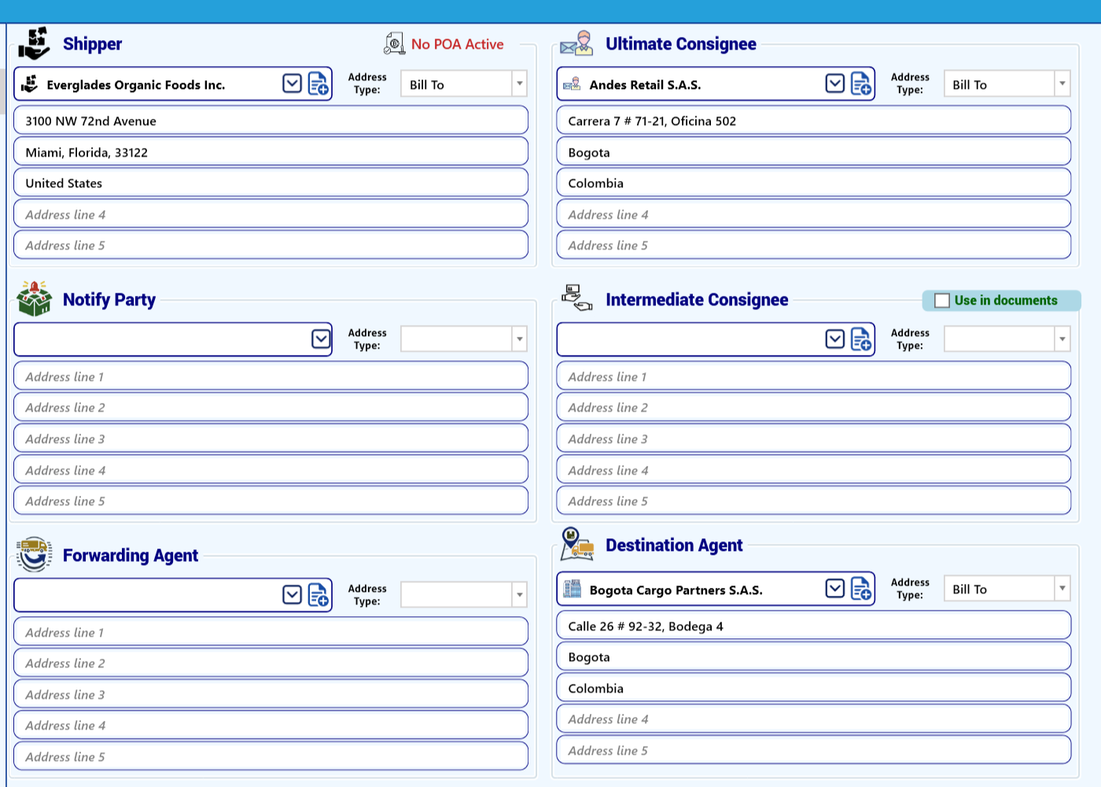Click the add document icon beside Shipper name
The width and height of the screenshot is (1101, 787).
(x=318, y=84)
